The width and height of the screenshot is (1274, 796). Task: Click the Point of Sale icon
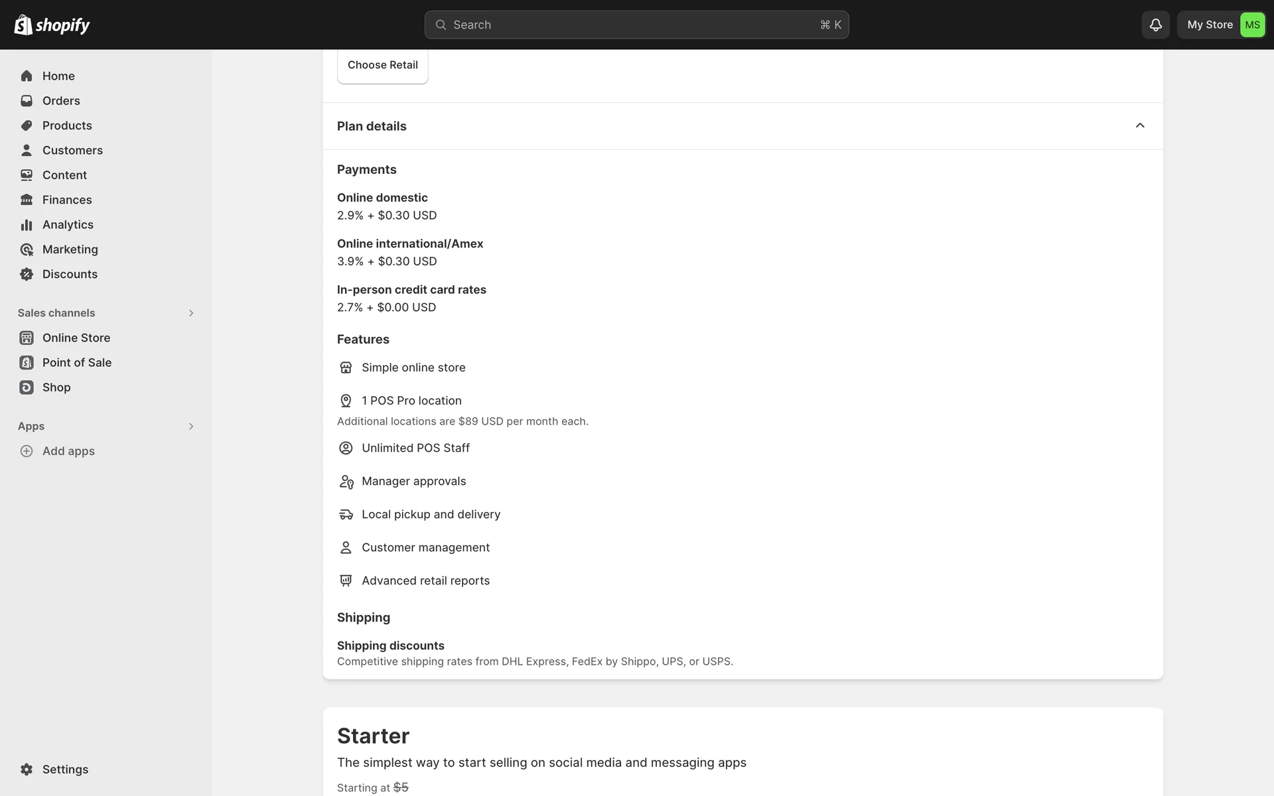27,363
